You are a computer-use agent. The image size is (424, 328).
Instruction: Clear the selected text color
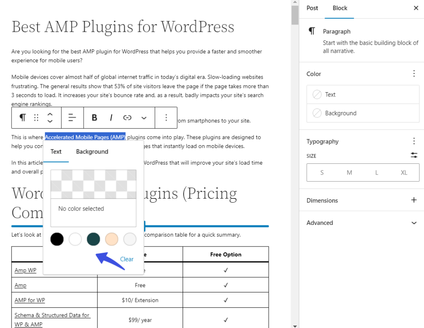(x=127, y=259)
